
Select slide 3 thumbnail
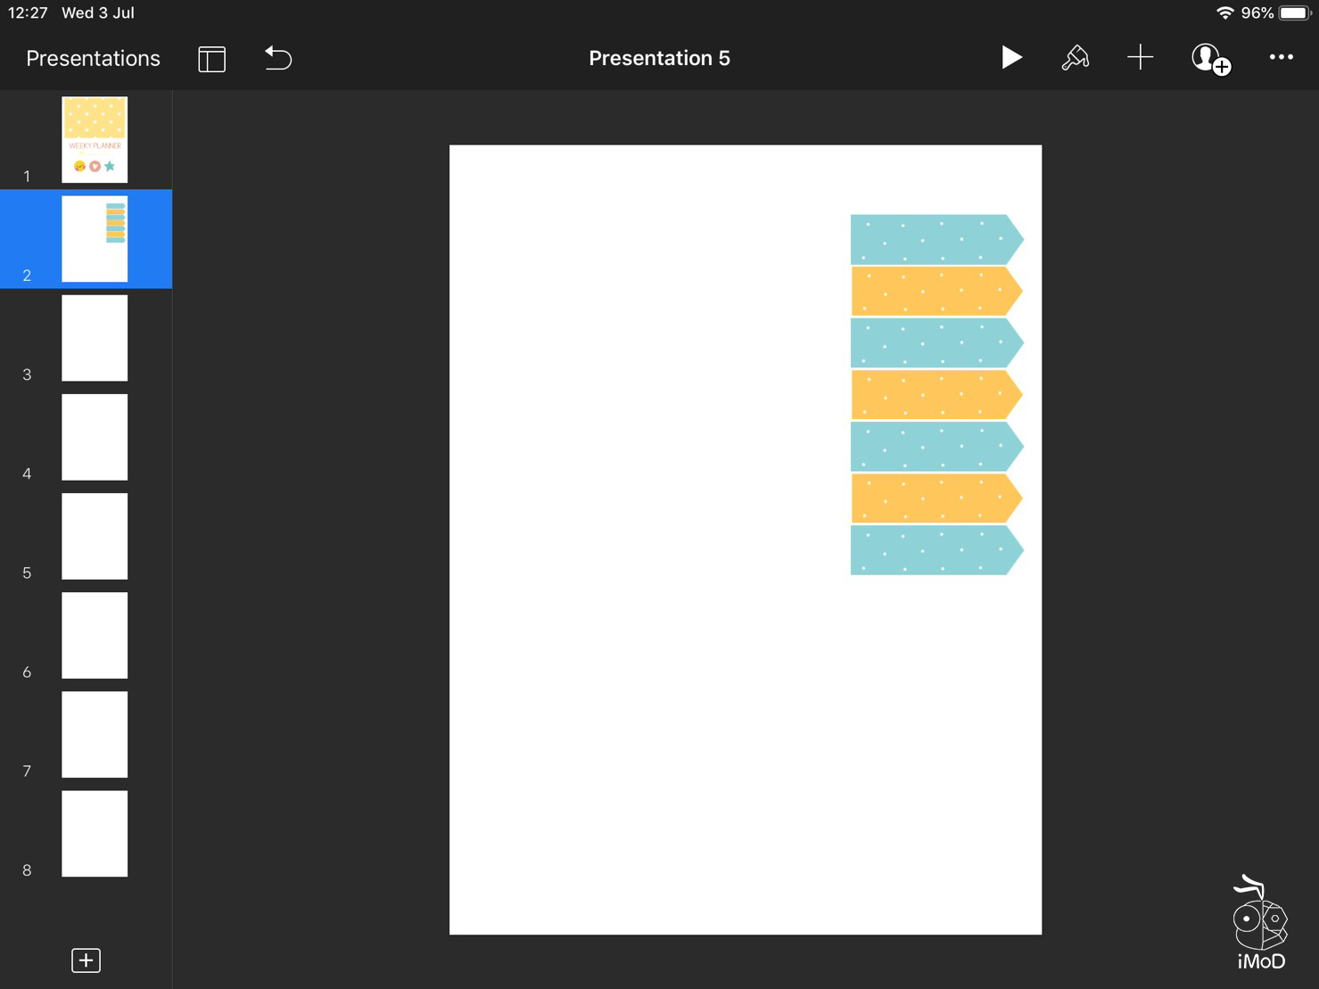click(x=95, y=338)
